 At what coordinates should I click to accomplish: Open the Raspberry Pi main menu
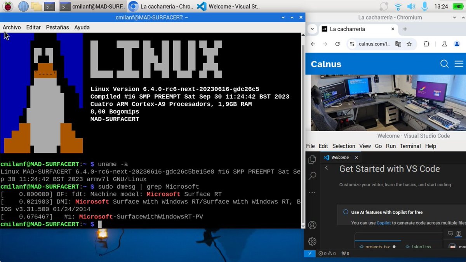tap(8, 6)
